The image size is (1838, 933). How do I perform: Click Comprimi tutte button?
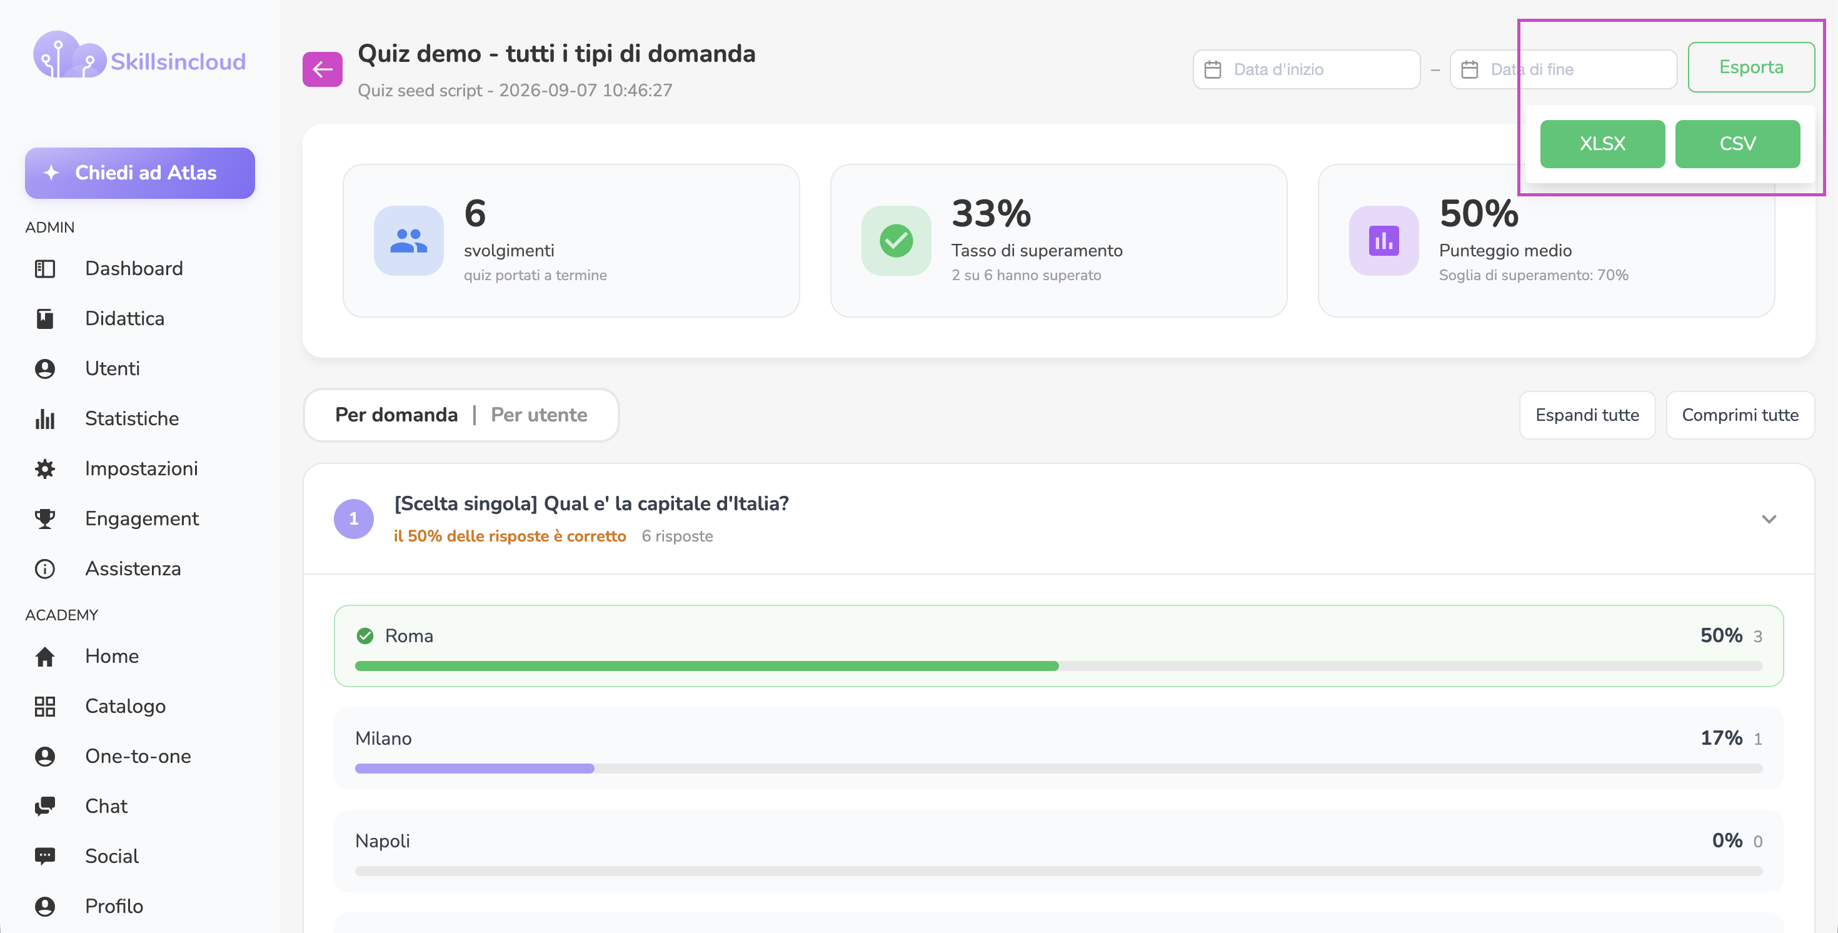click(x=1740, y=415)
